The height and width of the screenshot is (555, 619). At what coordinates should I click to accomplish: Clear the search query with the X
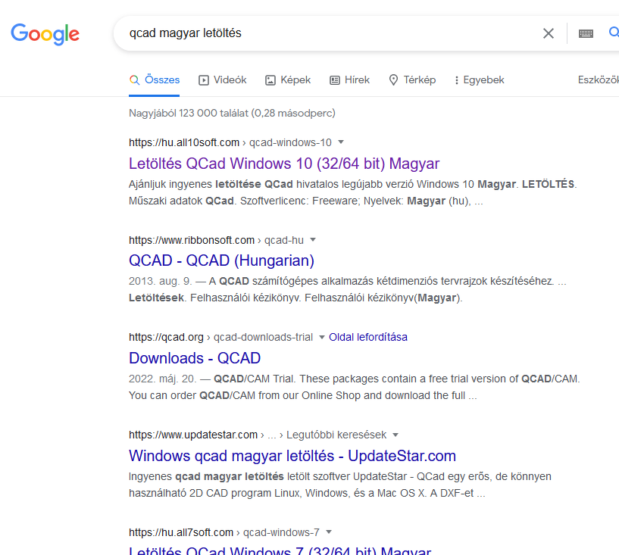[x=549, y=33]
